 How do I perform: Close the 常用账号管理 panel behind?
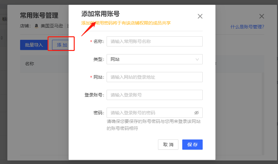pyautogui.click(x=261, y=16)
